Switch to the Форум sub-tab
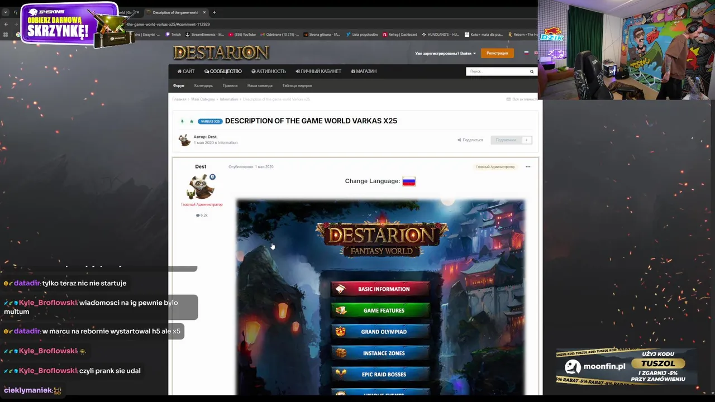The height and width of the screenshot is (402, 715). click(179, 86)
